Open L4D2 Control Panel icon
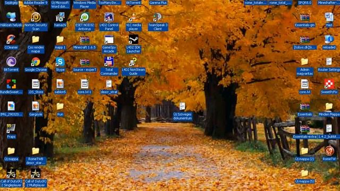 (109, 18)
